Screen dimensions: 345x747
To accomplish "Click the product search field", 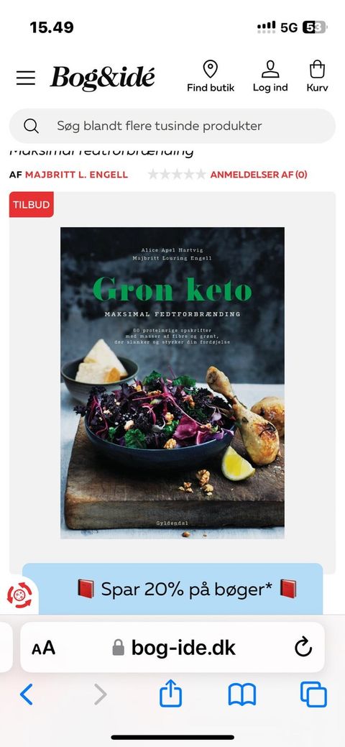I will [x=172, y=126].
